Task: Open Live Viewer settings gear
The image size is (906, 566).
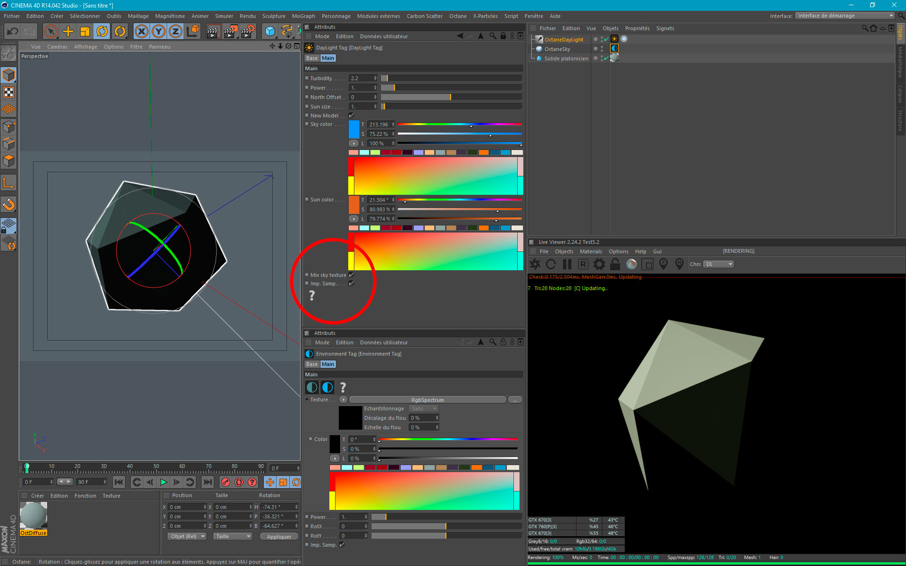Action: point(599,264)
